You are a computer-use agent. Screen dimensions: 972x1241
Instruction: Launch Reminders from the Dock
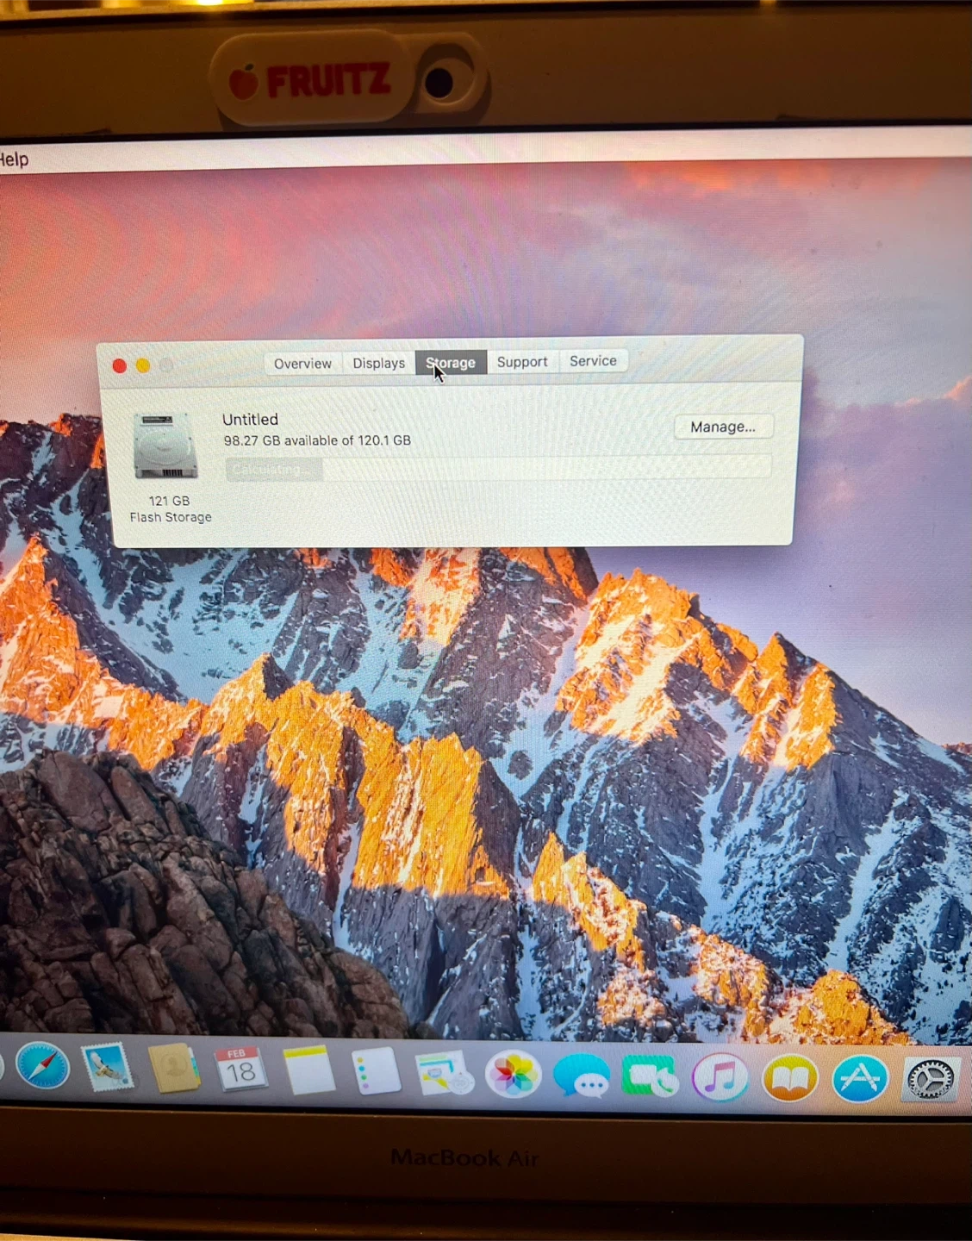[x=376, y=1073]
